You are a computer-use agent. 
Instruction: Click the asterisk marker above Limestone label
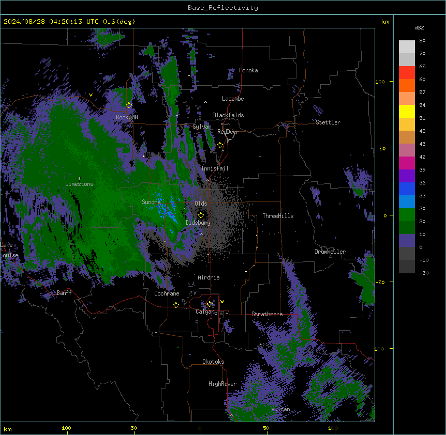pos(79,179)
